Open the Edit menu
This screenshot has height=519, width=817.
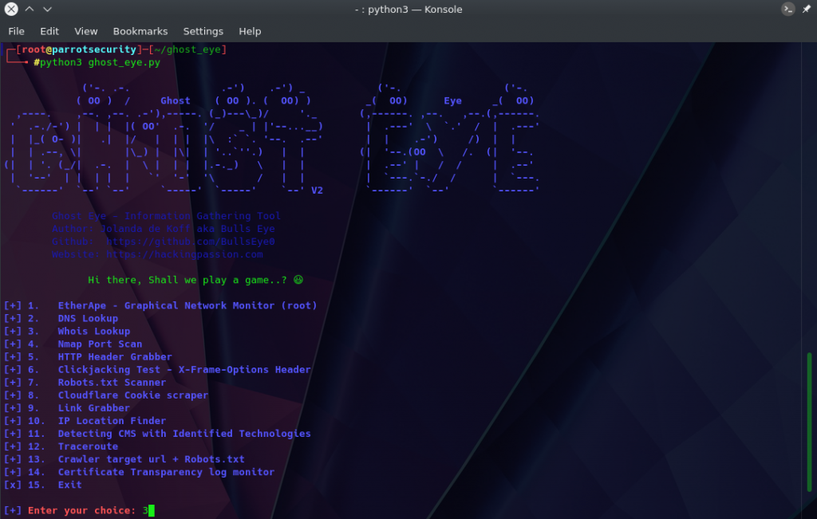coord(49,31)
